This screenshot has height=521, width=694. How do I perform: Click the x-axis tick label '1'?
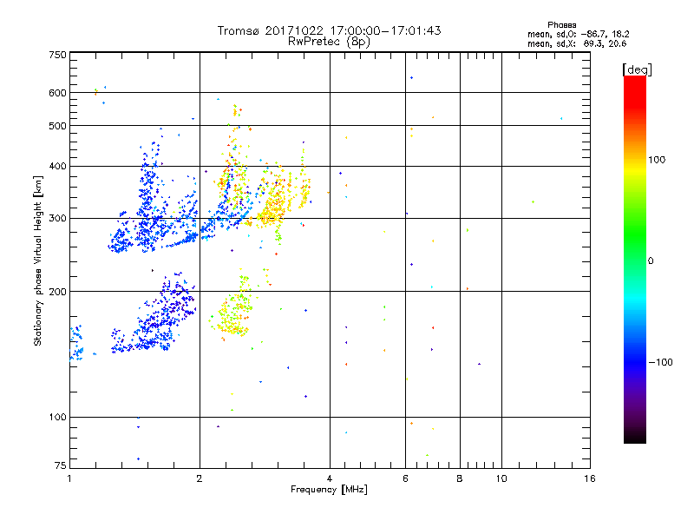[69, 478]
